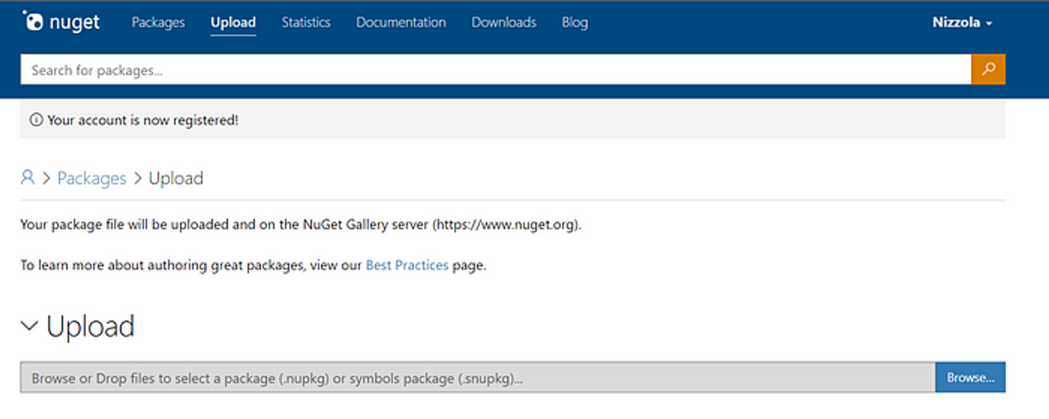1049x419 pixels.
Task: Click the caret arrow next to Nizzola
Action: [989, 24]
